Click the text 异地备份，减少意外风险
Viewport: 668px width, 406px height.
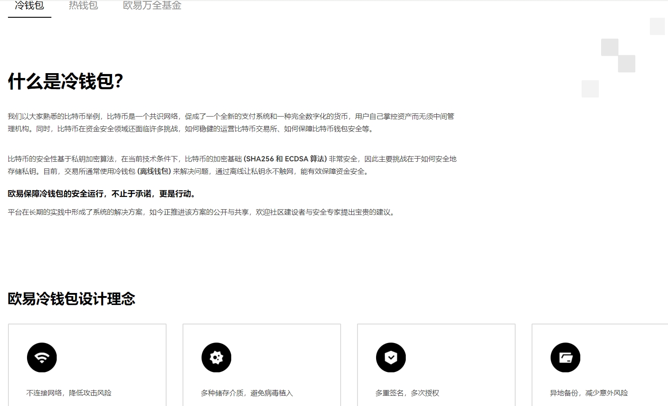coord(589,393)
